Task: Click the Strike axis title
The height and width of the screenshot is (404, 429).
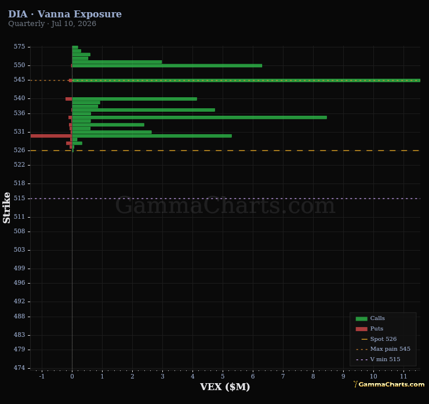Action: (6, 208)
